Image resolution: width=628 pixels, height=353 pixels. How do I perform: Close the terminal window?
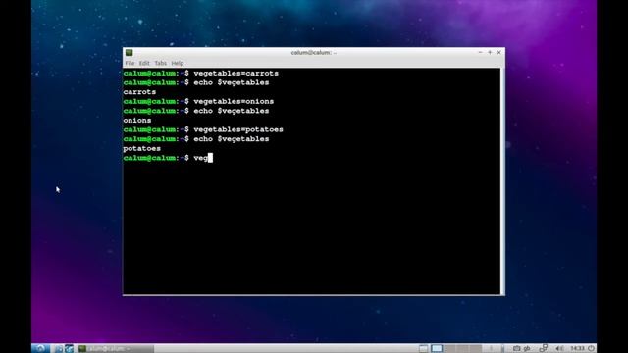tap(499, 52)
